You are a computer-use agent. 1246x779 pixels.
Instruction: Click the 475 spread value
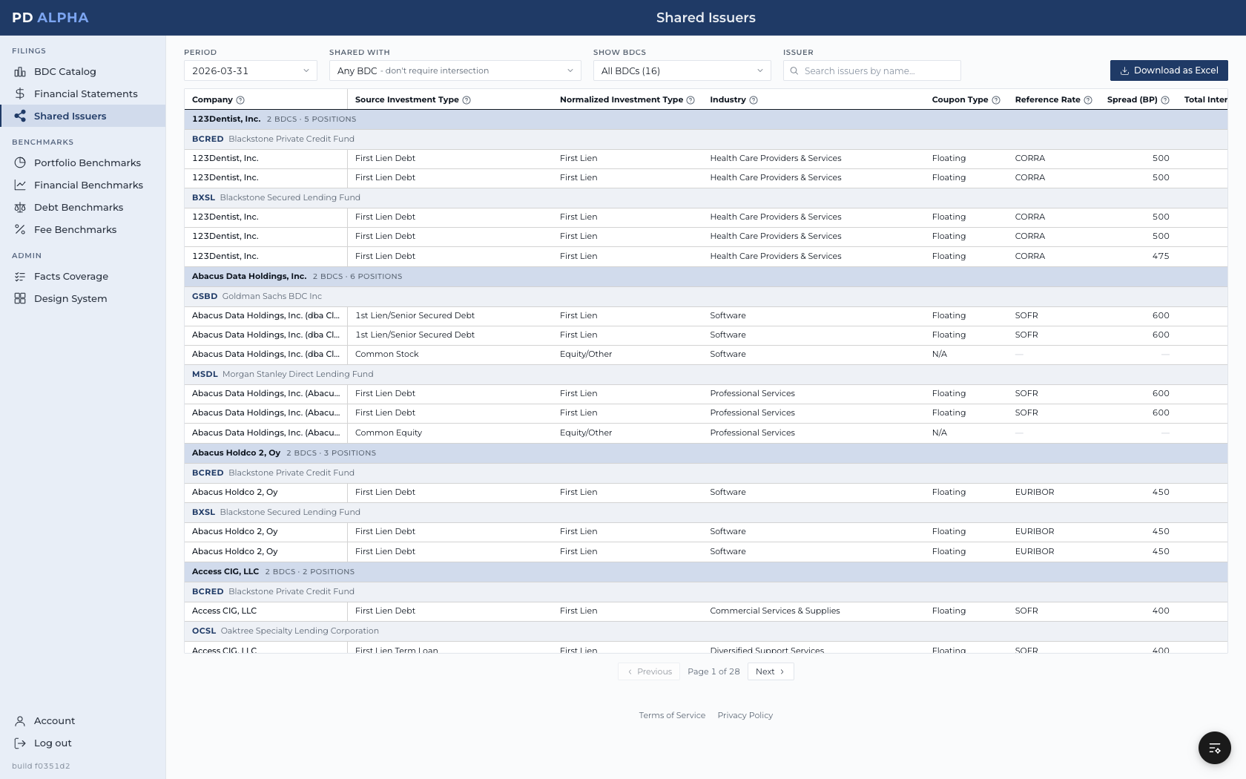click(1161, 257)
